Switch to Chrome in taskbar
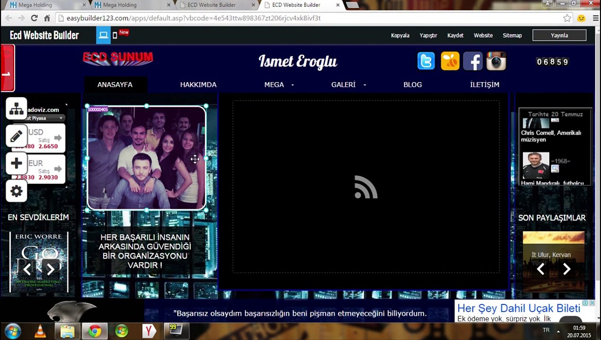Viewport: 601px width, 340px height. click(x=94, y=331)
